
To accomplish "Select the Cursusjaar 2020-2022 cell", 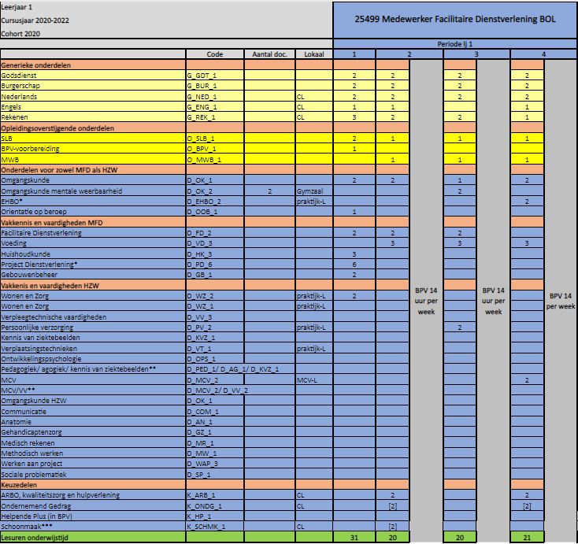I will coord(35,20).
